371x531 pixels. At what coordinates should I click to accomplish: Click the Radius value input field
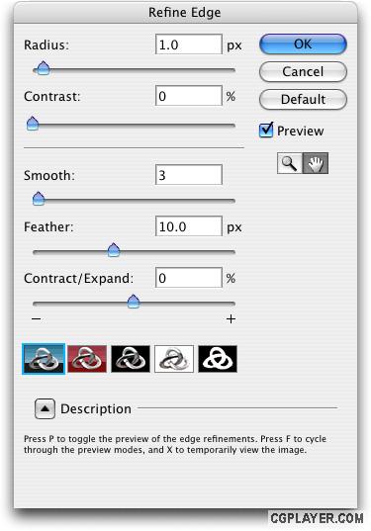189,44
